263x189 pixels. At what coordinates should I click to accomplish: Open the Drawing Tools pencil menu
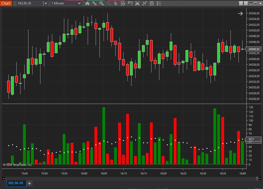(94, 3)
